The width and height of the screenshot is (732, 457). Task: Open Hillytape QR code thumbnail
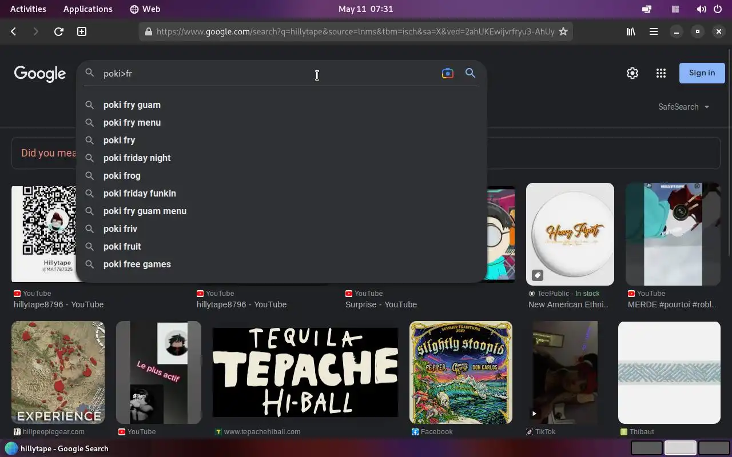[x=44, y=234]
